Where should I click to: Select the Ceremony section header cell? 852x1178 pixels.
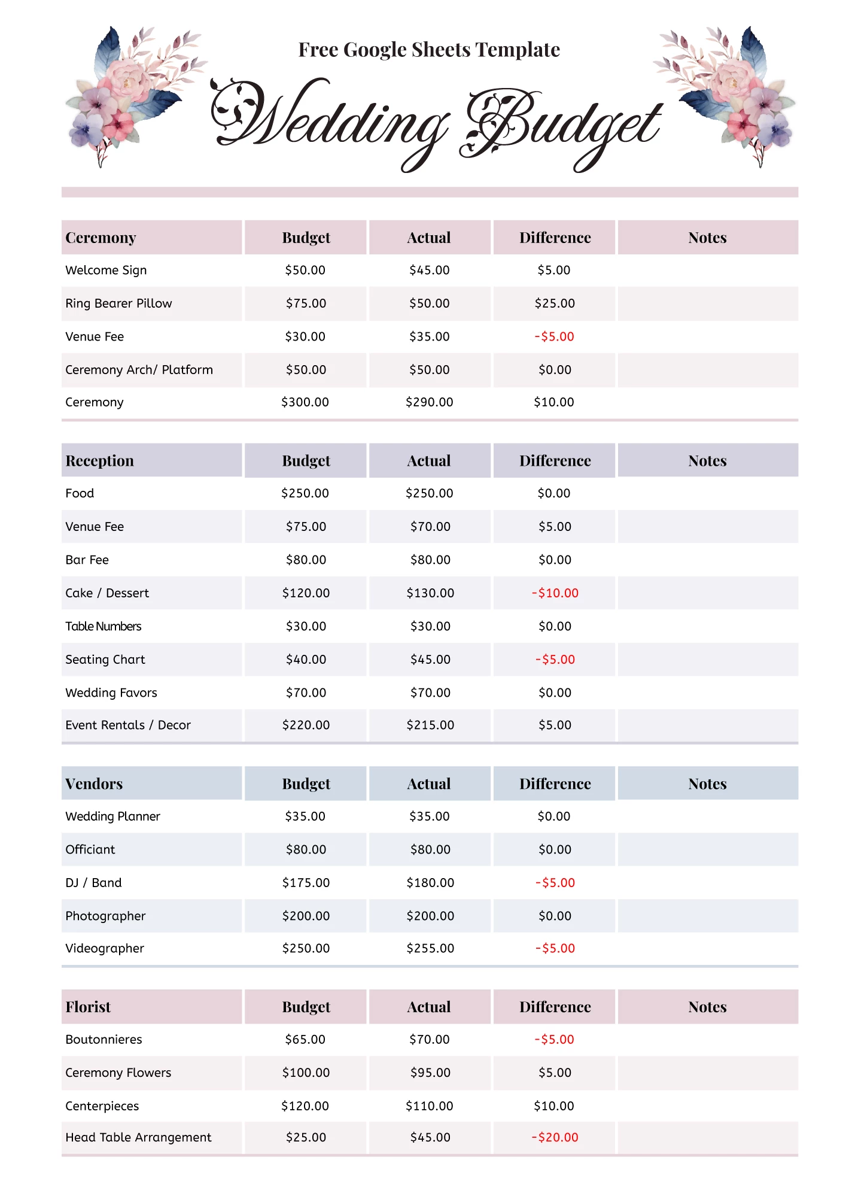click(151, 238)
